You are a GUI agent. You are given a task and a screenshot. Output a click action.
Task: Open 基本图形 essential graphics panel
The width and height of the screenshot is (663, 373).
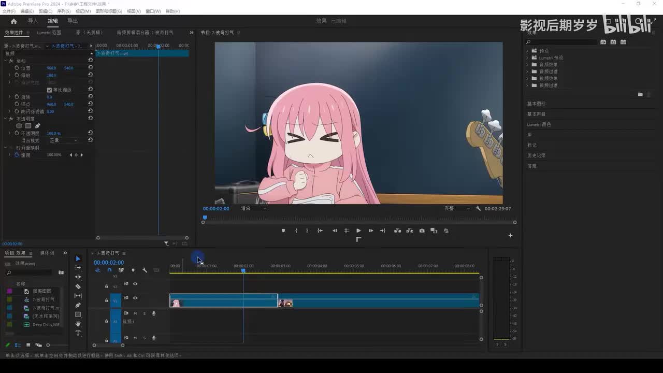tap(537, 104)
